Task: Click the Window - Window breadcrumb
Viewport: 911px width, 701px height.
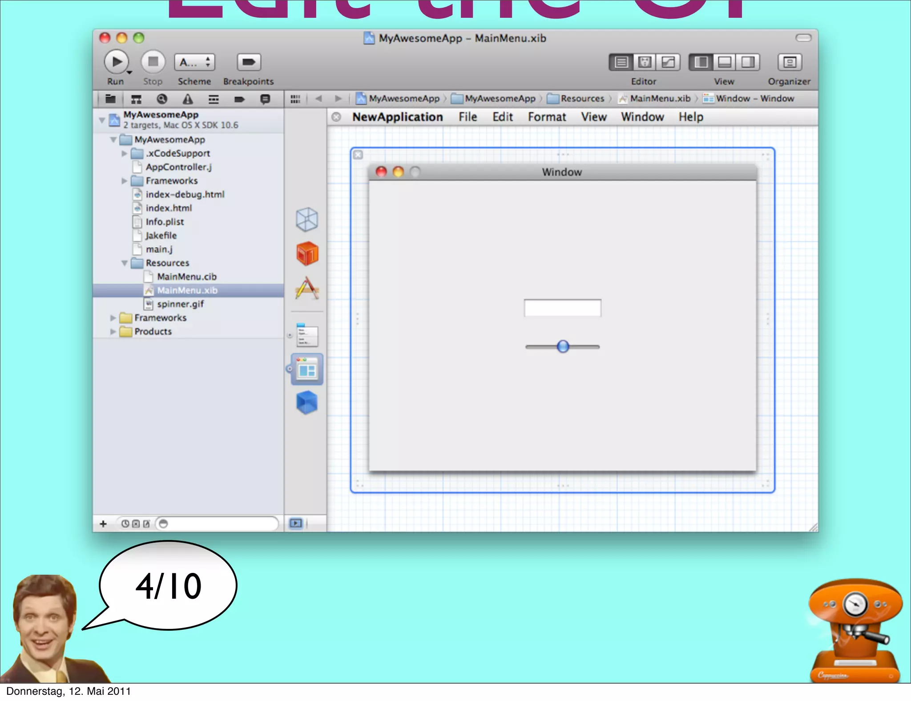Action: point(749,98)
